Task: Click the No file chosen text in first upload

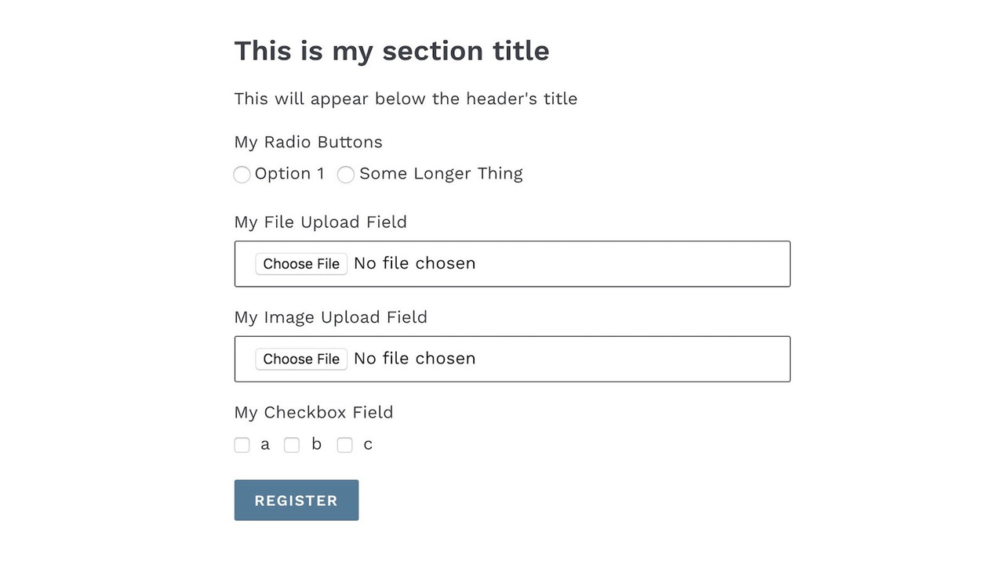Action: click(414, 263)
